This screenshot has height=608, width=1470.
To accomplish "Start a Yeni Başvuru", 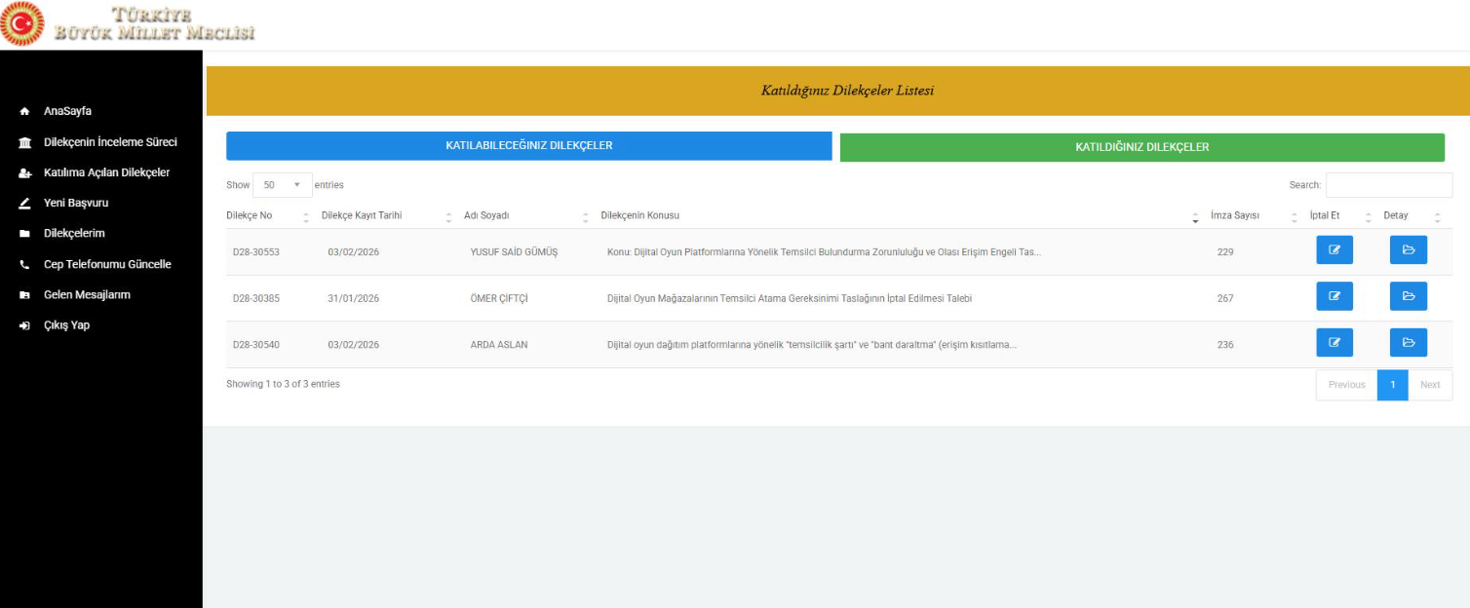I will (76, 204).
